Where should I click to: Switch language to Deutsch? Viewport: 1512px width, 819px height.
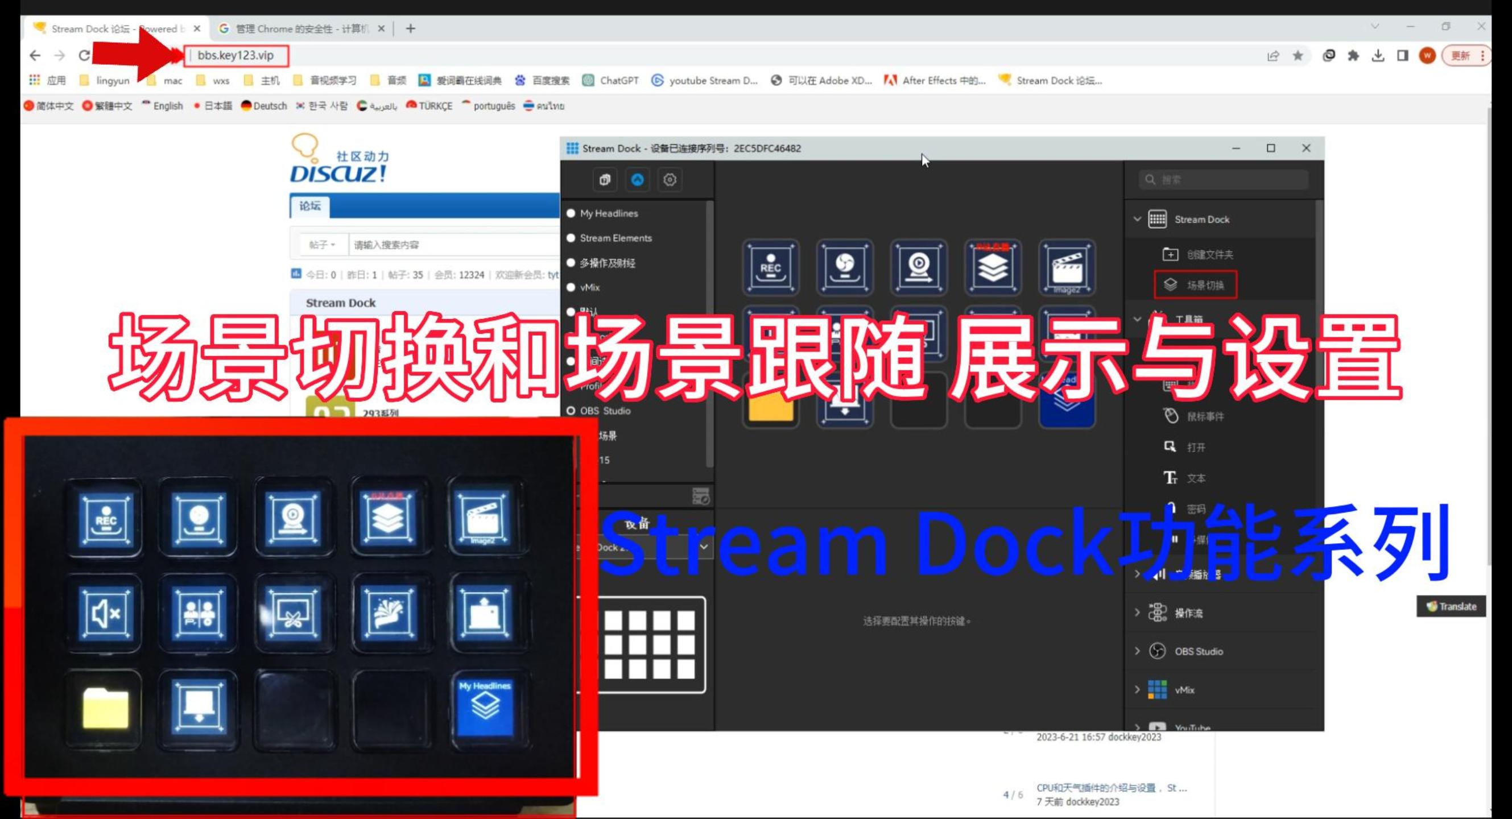coord(264,106)
